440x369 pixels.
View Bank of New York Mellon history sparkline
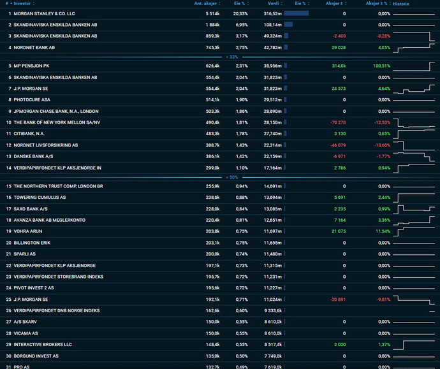414,123
